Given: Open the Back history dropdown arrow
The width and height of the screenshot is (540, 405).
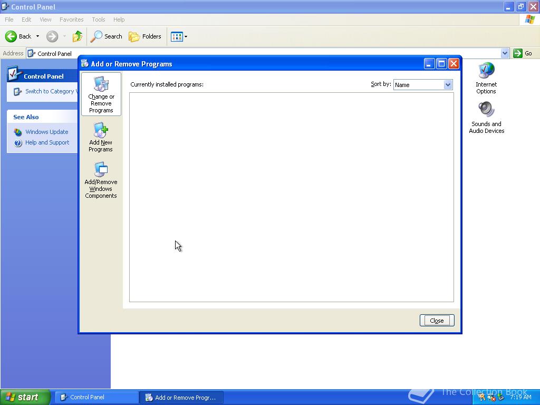Looking at the screenshot, I should pos(37,36).
